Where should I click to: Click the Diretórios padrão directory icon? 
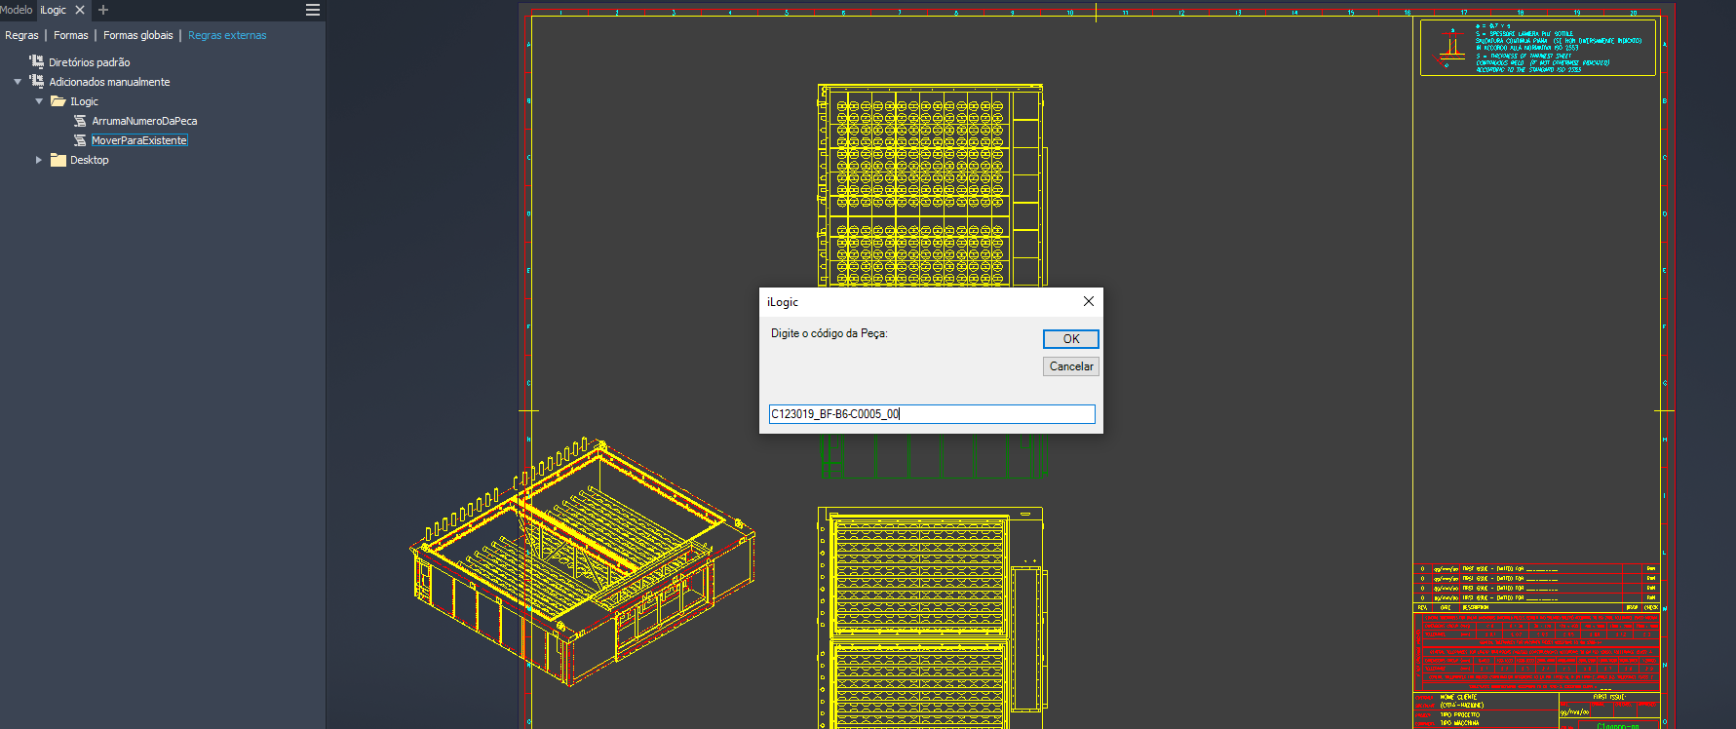[37, 61]
